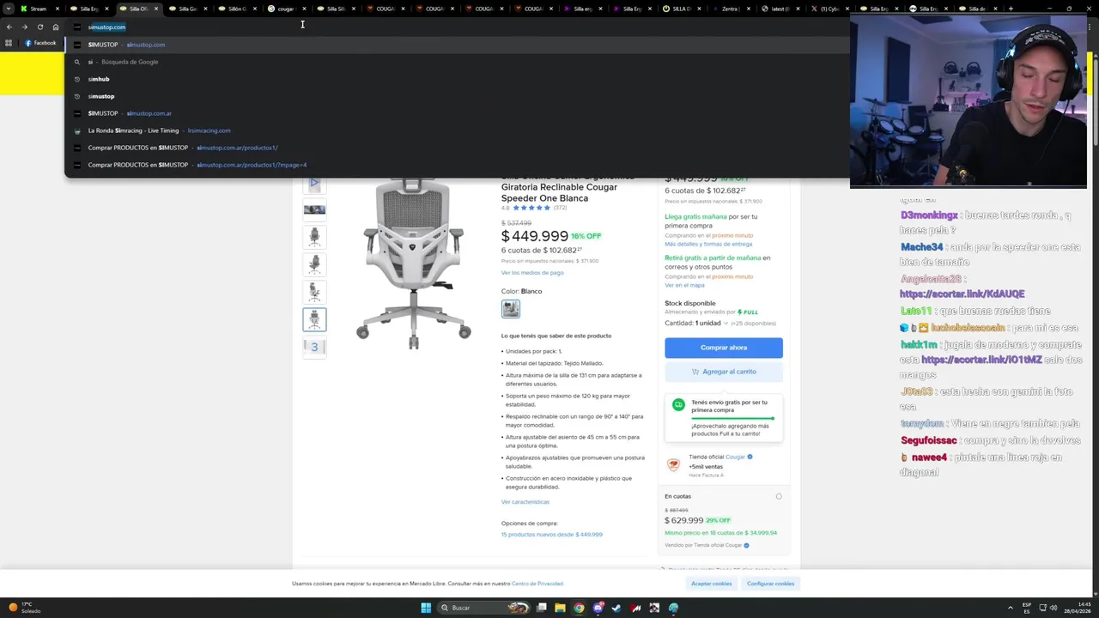Click the Cougar store logo icon
1099x618 pixels.
pos(673,464)
